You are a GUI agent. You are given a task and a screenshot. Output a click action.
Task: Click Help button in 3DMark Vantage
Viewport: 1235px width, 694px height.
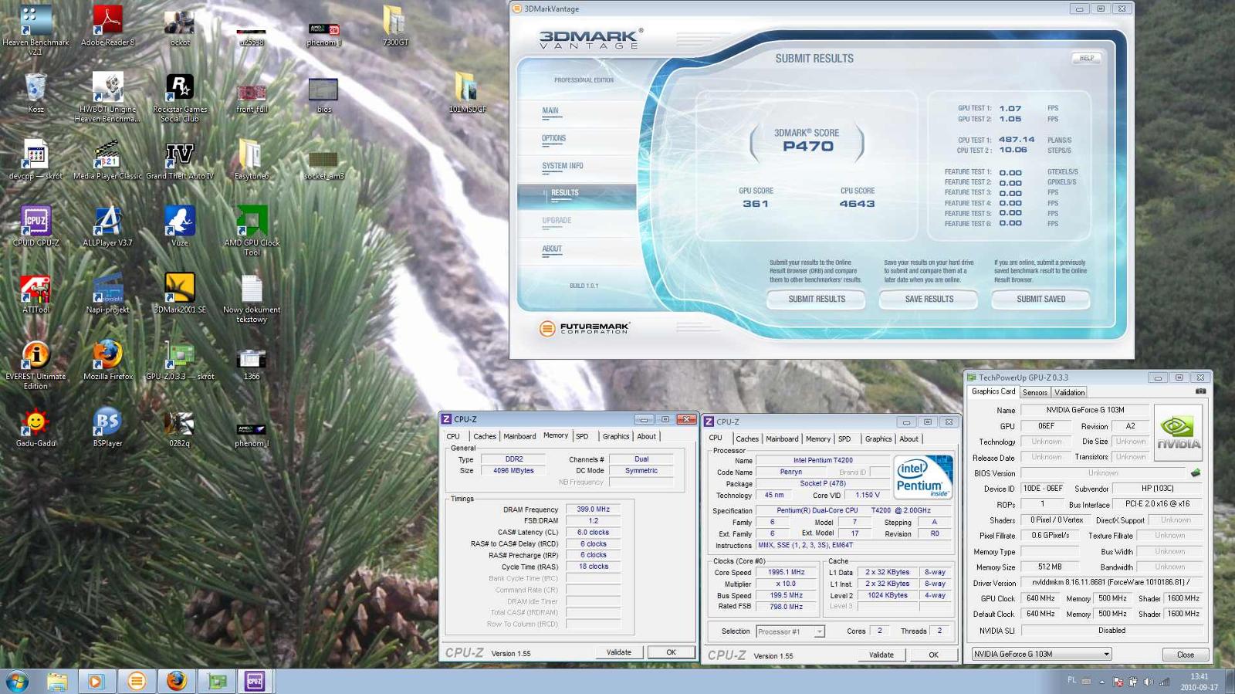1087,58
